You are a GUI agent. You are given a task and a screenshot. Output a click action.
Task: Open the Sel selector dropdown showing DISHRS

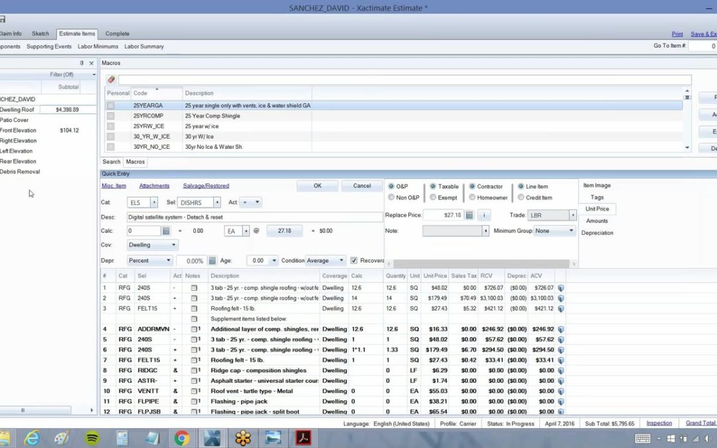tap(216, 202)
